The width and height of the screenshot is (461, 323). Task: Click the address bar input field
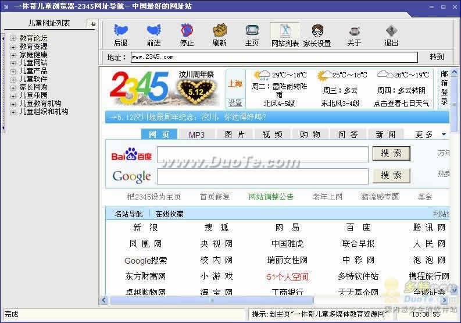[274, 57]
